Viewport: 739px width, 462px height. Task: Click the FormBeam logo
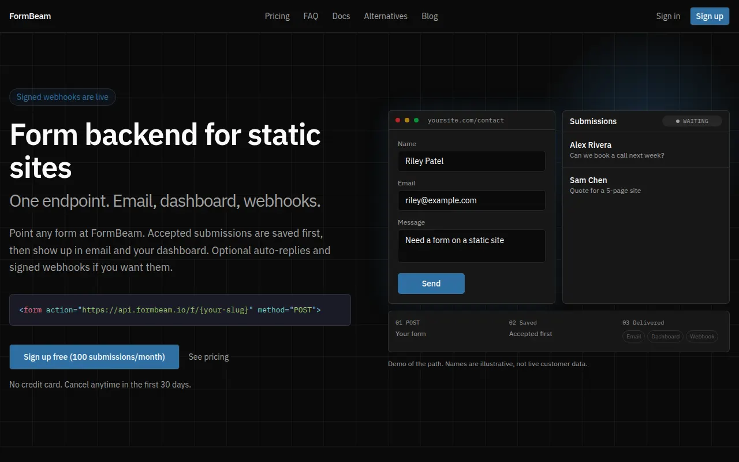(30, 16)
